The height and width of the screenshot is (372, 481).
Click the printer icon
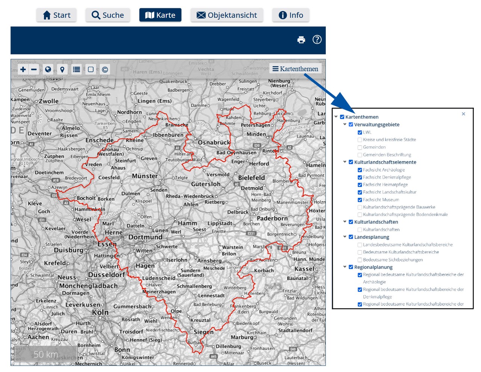[x=301, y=39]
